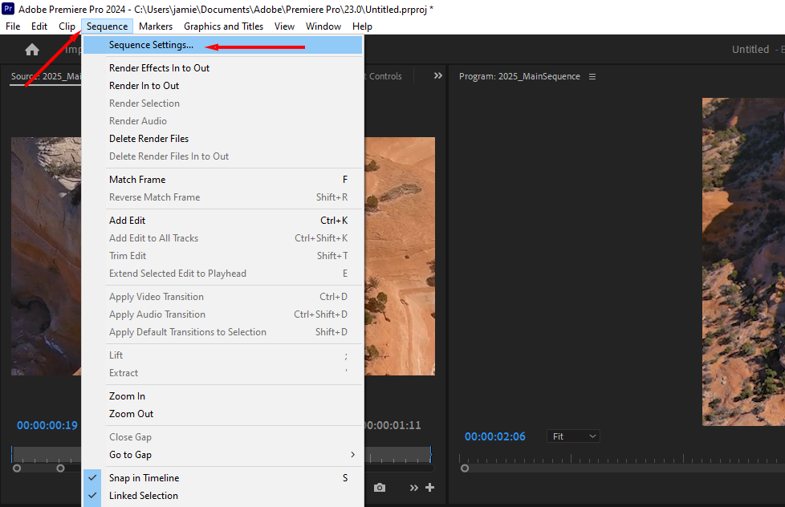Choose Sequence Settings...

click(223, 45)
